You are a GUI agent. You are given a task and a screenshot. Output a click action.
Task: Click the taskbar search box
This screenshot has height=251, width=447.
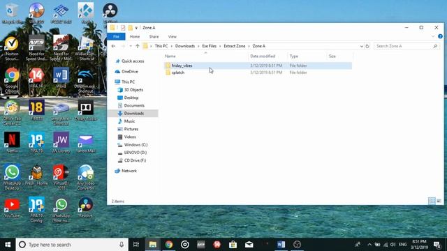(x=72, y=245)
